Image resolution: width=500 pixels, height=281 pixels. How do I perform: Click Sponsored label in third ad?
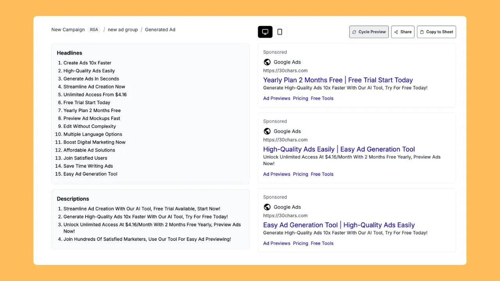(x=275, y=197)
